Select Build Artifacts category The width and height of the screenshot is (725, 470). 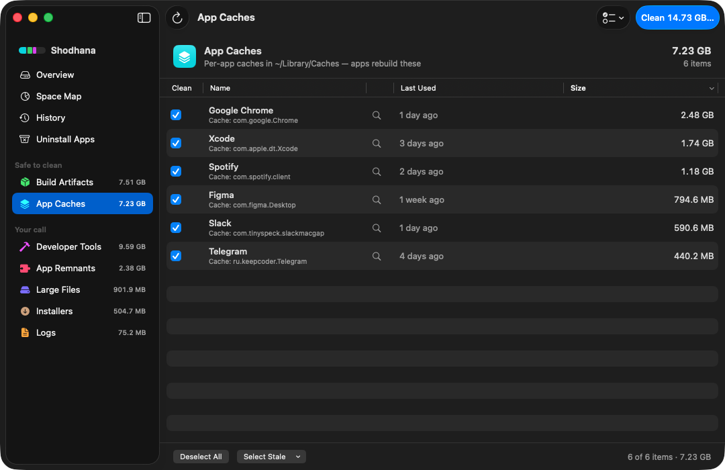coord(83,182)
